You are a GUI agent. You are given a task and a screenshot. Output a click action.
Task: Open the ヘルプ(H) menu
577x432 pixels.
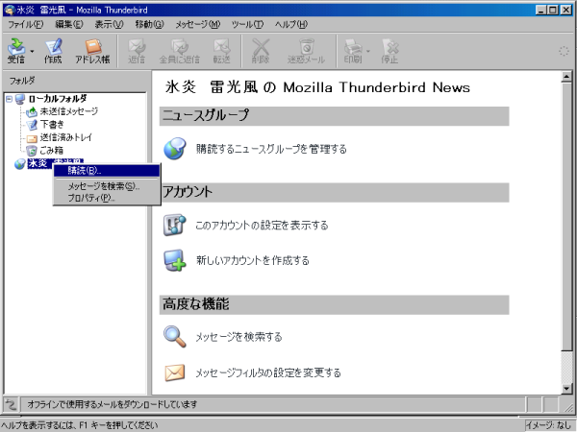pyautogui.click(x=290, y=24)
